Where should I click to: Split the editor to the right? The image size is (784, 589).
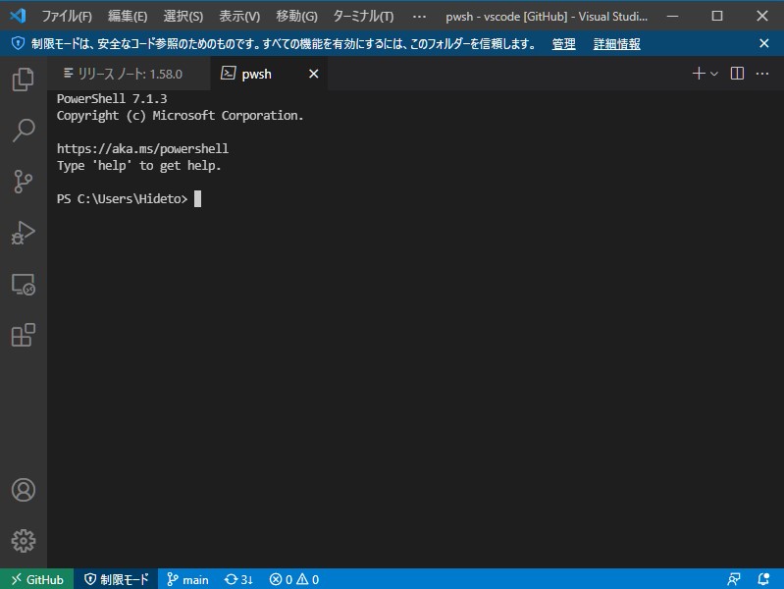pos(737,74)
